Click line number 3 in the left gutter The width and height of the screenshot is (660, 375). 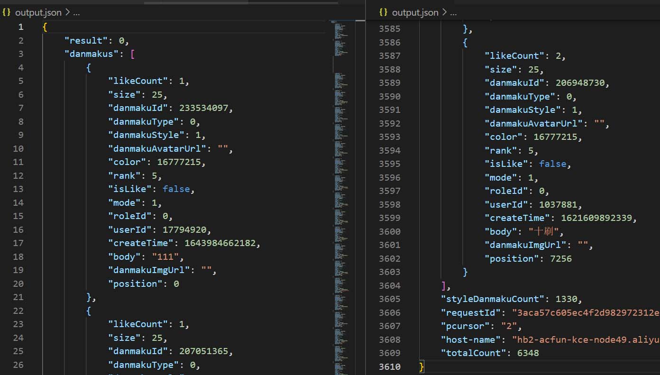point(21,54)
